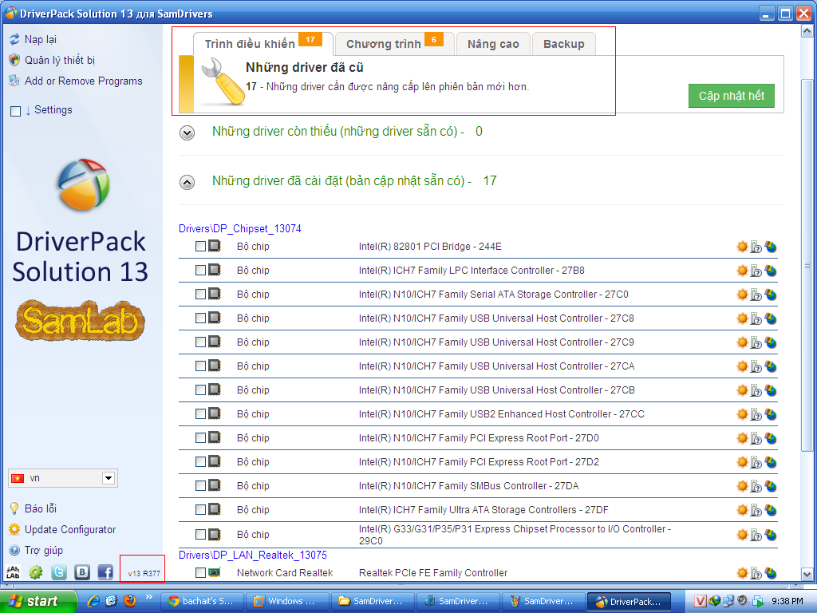Open device info for PCI Express Root Port 27D0
The height and width of the screenshot is (613, 817).
[756, 438]
